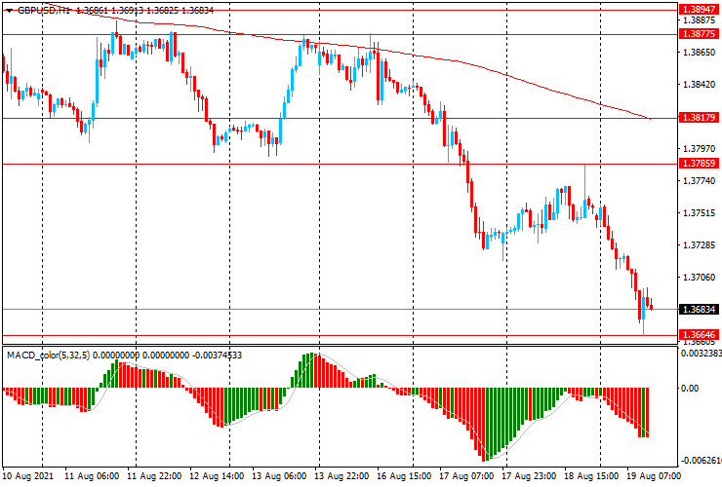Click the MACD scale zero value 0.00
The height and width of the screenshot is (487, 722).
pyautogui.click(x=690, y=389)
